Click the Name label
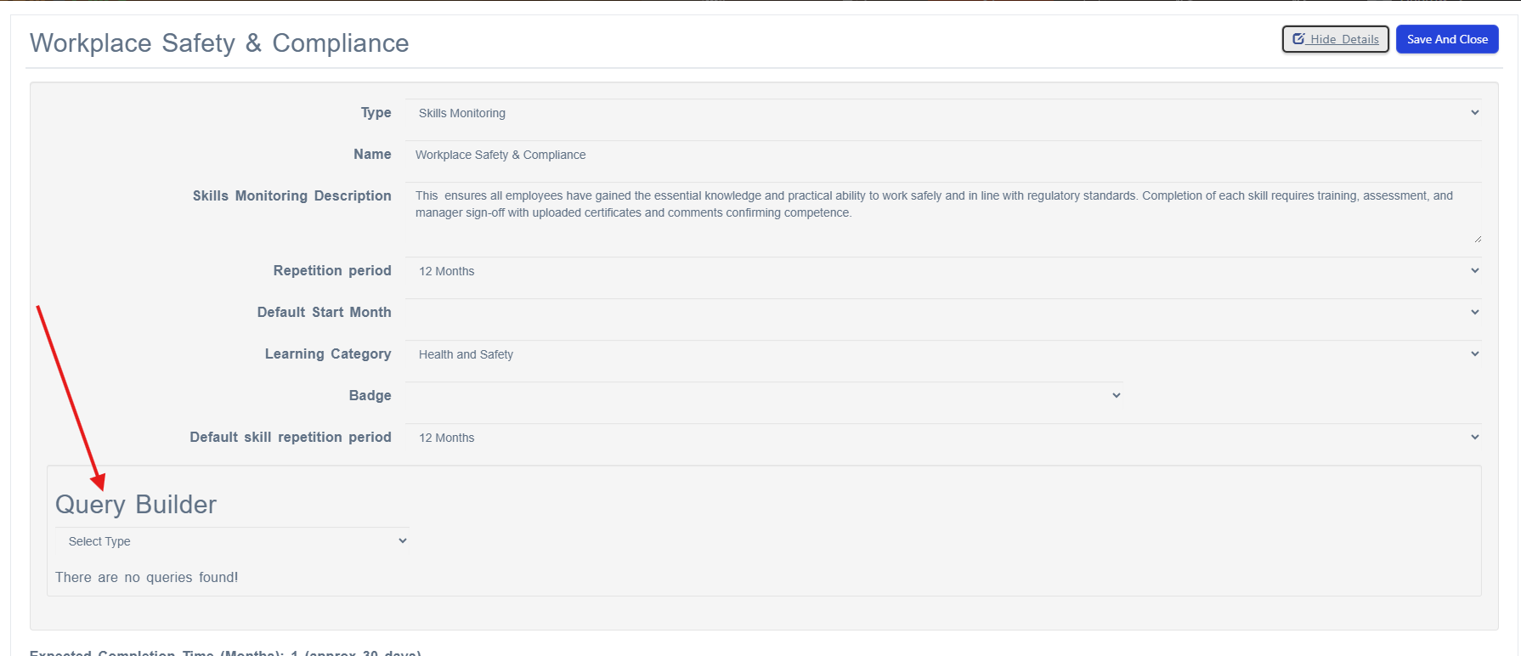Image resolution: width=1521 pixels, height=656 pixels. 372,155
